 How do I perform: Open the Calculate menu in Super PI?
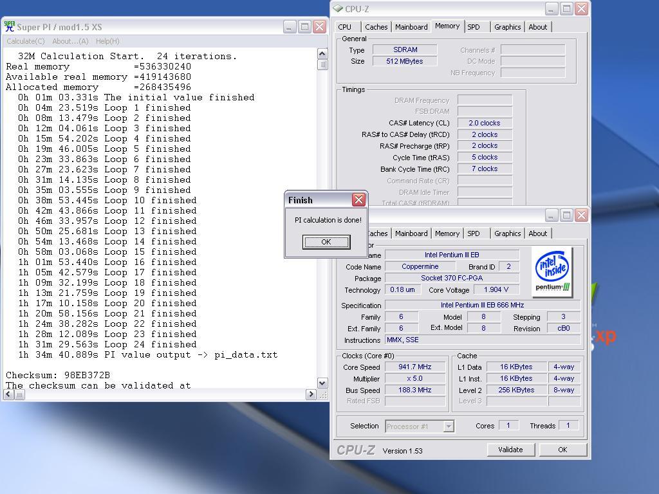[x=25, y=41]
